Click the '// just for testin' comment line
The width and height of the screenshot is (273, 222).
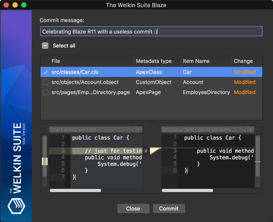(x=113, y=151)
